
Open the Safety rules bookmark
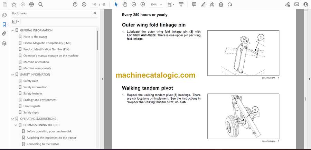pos(31,81)
